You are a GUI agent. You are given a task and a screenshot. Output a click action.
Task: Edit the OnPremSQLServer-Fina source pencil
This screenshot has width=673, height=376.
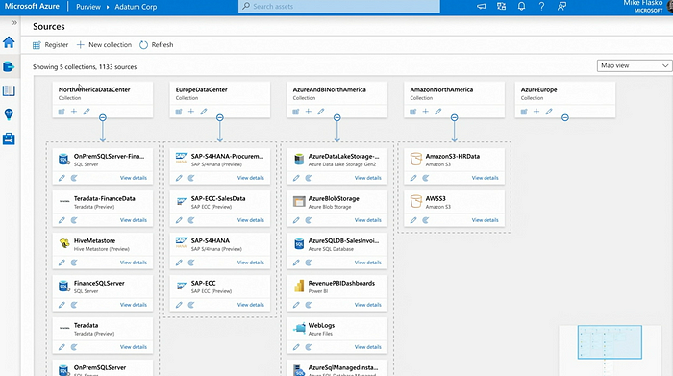point(62,178)
